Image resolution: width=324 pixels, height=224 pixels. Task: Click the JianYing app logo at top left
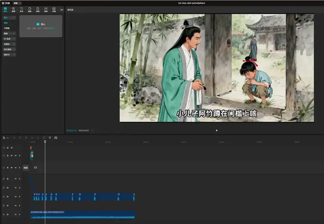(6, 3)
